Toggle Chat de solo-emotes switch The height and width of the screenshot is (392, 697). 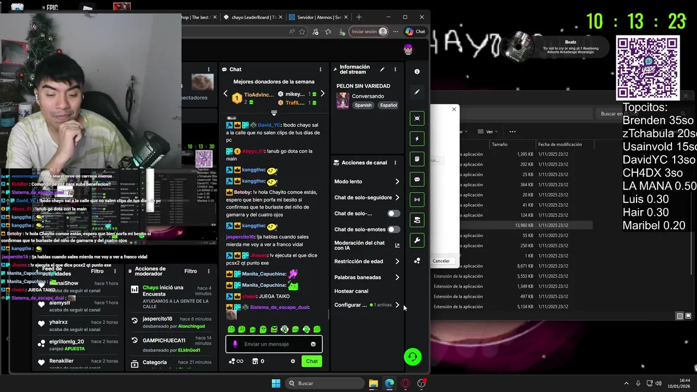point(393,229)
